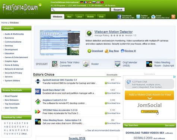Click the Email envelope icon

(x=153, y=17)
